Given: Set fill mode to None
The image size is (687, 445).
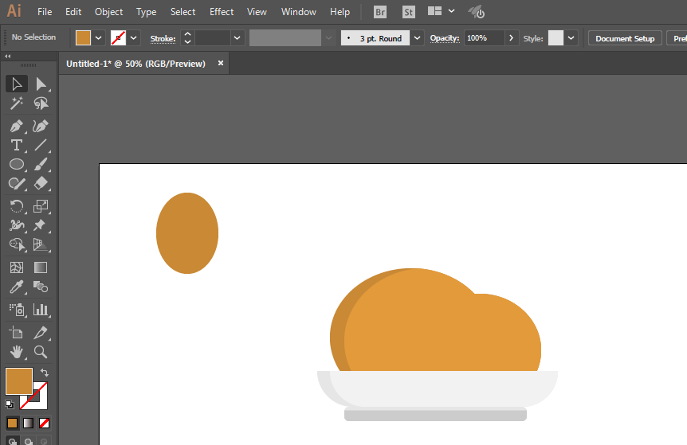Looking at the screenshot, I should coord(45,423).
